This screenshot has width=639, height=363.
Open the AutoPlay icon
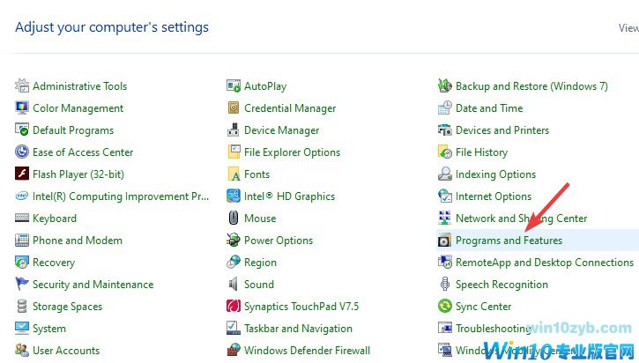[234, 86]
